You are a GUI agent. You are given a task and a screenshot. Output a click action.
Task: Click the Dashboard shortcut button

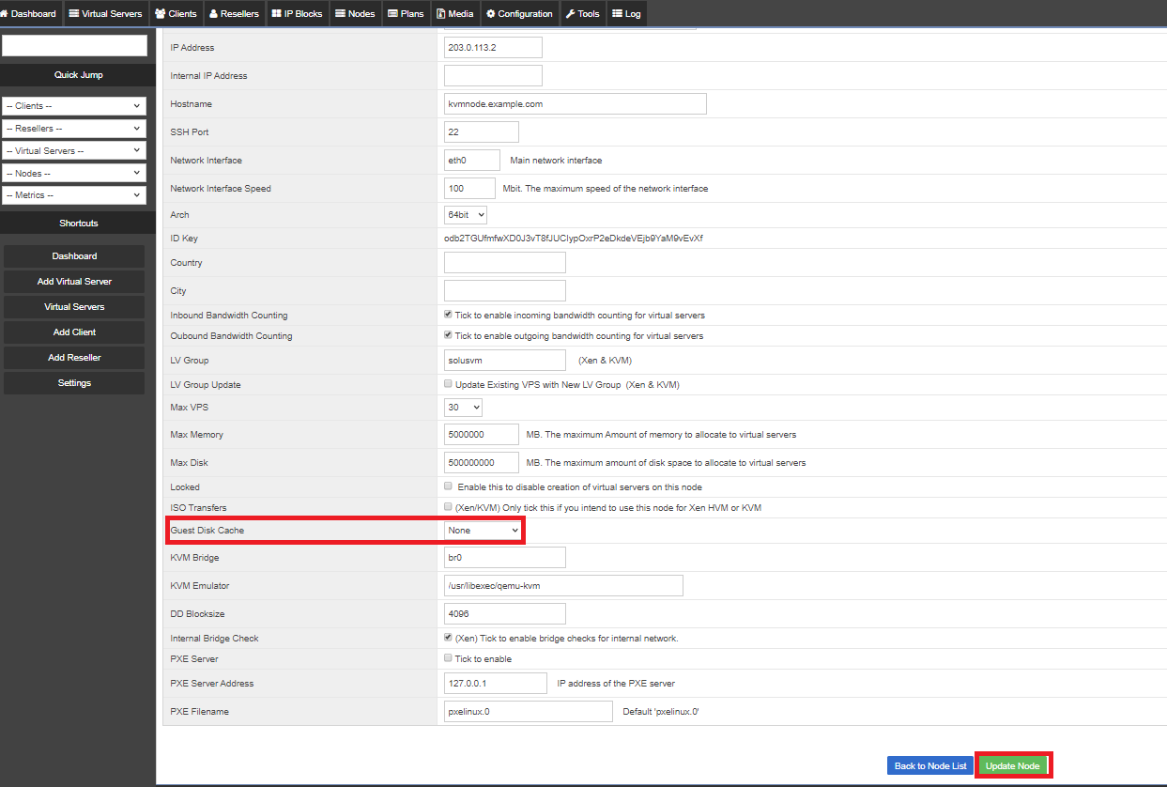click(74, 256)
